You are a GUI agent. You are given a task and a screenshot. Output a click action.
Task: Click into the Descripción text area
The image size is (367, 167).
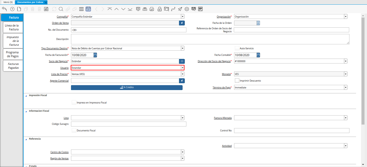coord(210,39)
